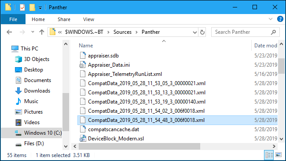Open the arrow after $WINDOWS.~BT breadcrumb
Image resolution: width=286 pixels, height=161 pixels.
108,32
